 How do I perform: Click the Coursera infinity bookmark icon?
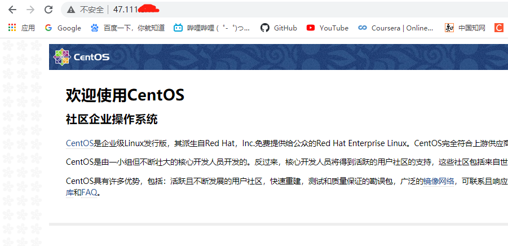tap(362, 28)
